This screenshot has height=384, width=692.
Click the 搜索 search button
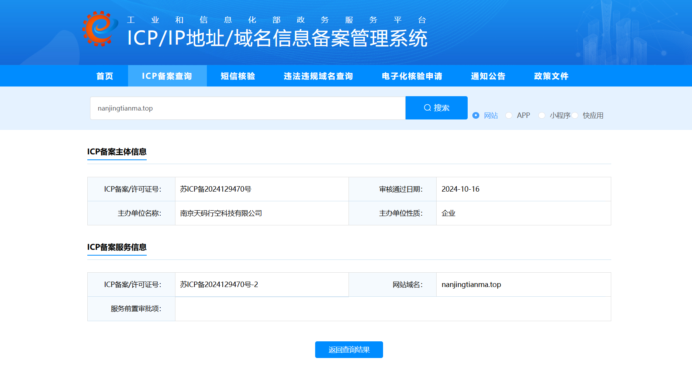click(437, 108)
